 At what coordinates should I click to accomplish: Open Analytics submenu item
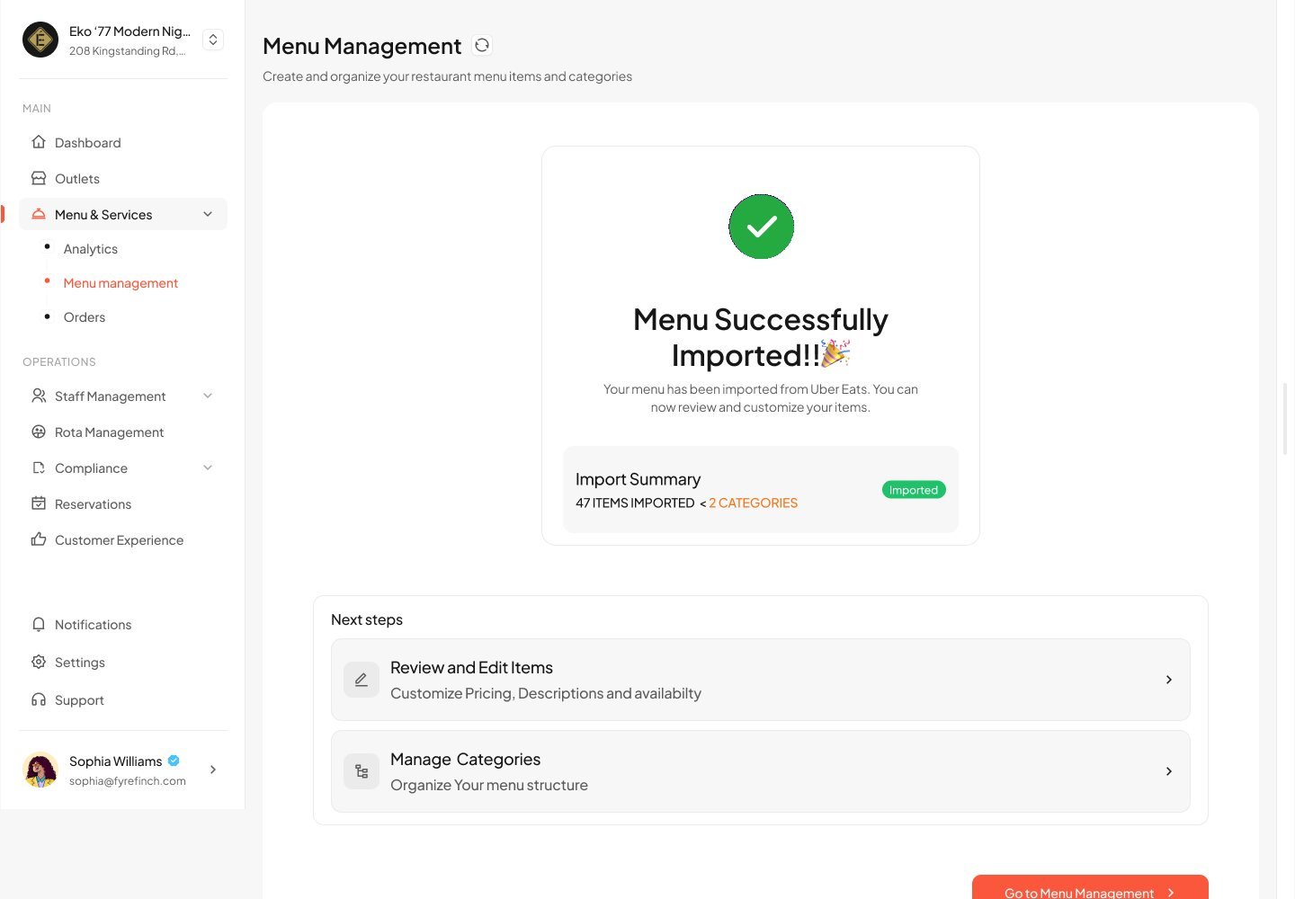(90, 249)
